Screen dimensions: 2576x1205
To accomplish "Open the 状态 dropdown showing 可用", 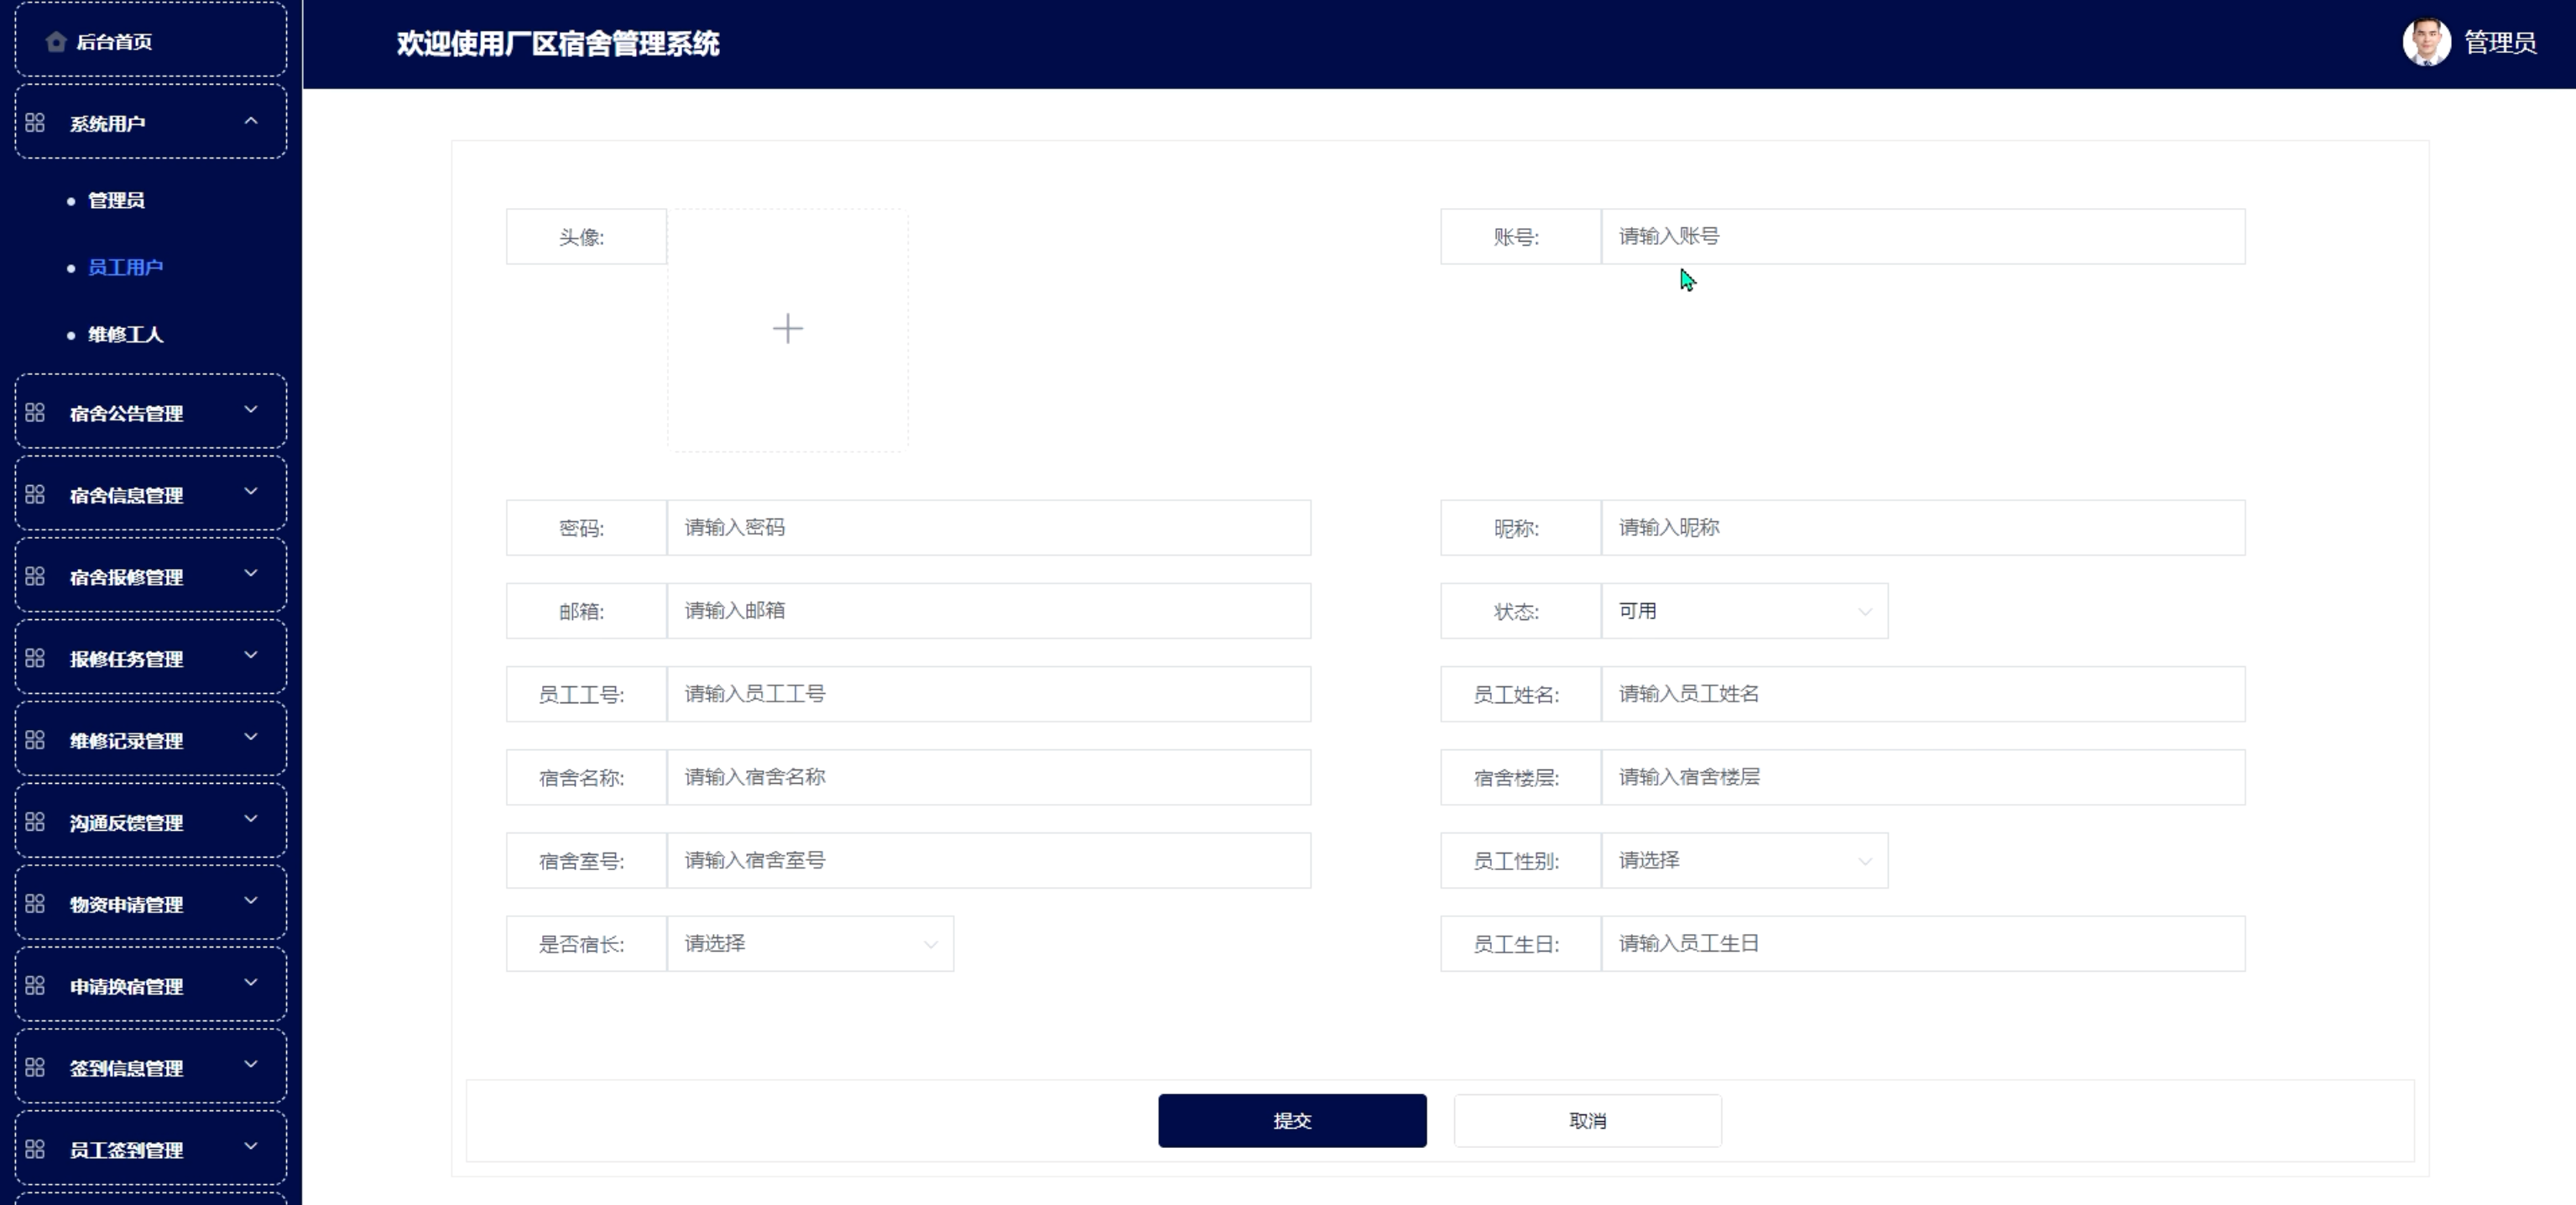I will 1743,611.
